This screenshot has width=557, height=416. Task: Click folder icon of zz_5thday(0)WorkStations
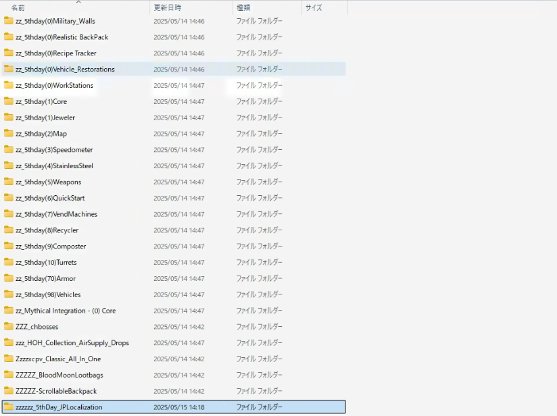tap(9, 85)
